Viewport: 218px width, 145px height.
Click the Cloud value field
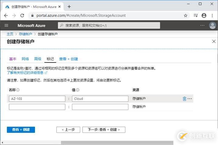[x=100, y=99]
